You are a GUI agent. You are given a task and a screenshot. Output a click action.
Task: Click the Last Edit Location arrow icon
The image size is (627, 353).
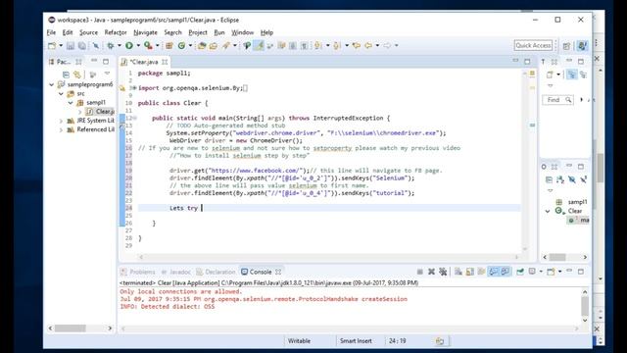[356, 46]
